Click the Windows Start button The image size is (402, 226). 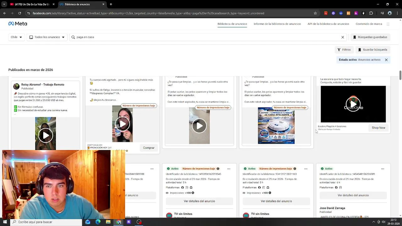tap(5, 222)
